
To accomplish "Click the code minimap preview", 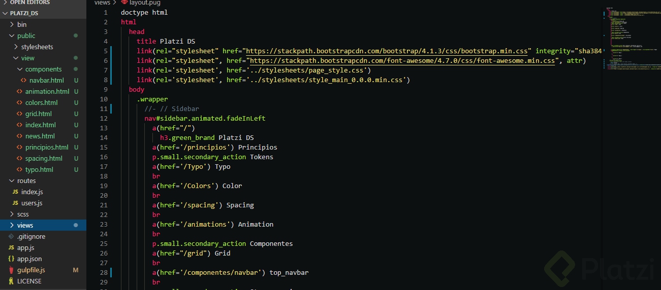I will click(x=630, y=41).
